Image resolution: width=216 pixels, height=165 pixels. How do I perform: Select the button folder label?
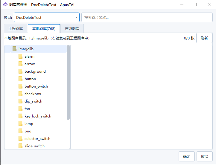point(30,79)
